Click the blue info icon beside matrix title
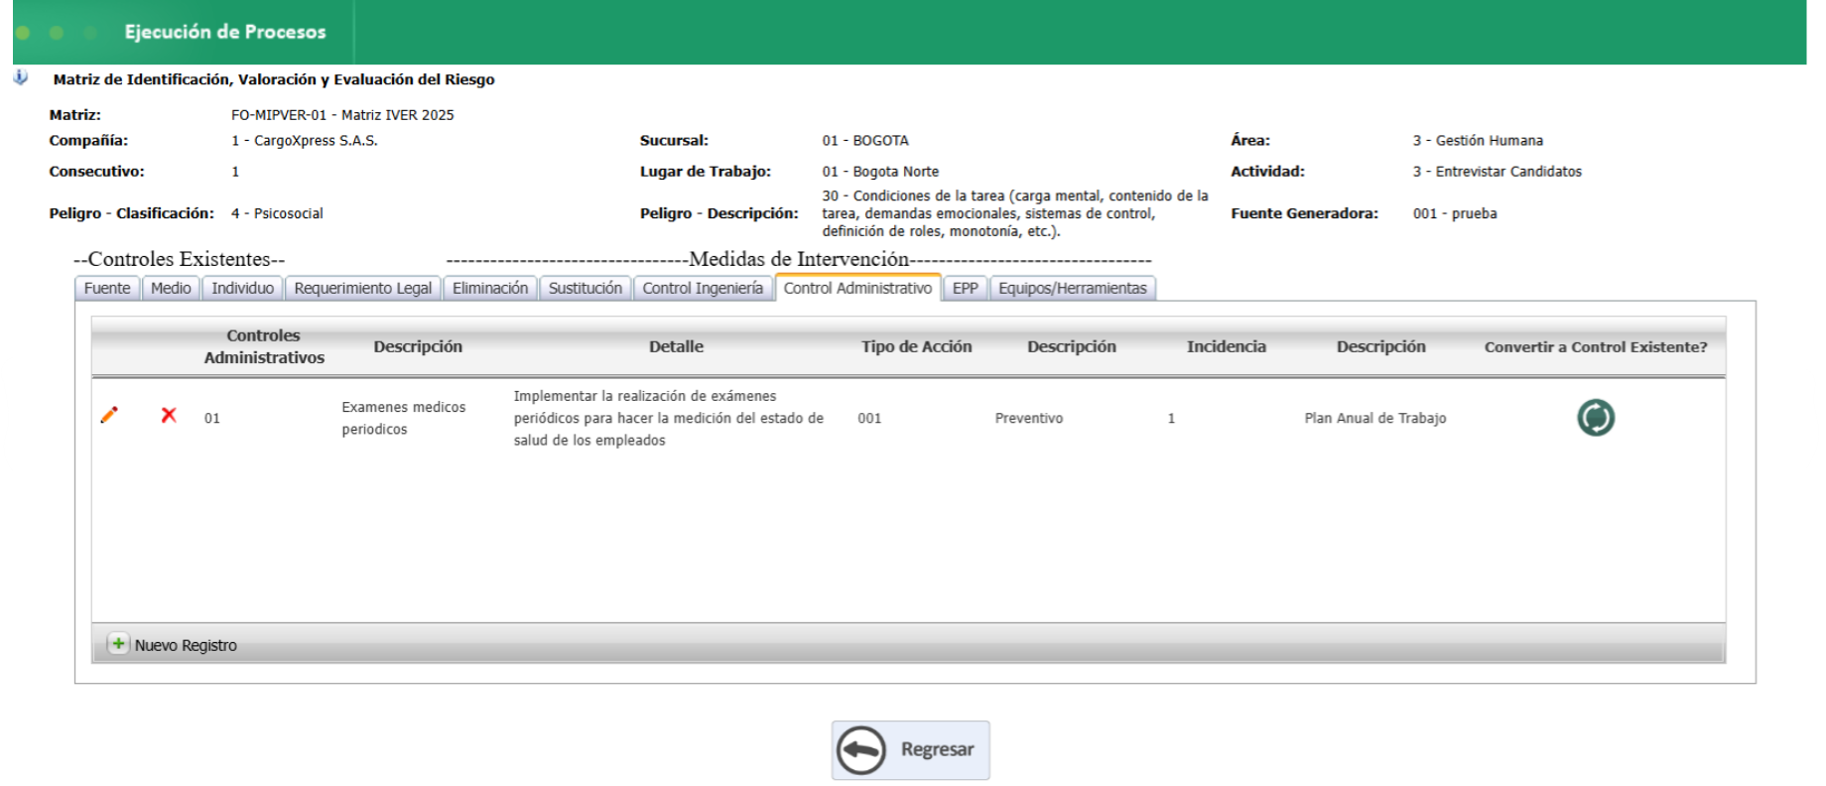This screenshot has width=1826, height=786. pos(21,77)
